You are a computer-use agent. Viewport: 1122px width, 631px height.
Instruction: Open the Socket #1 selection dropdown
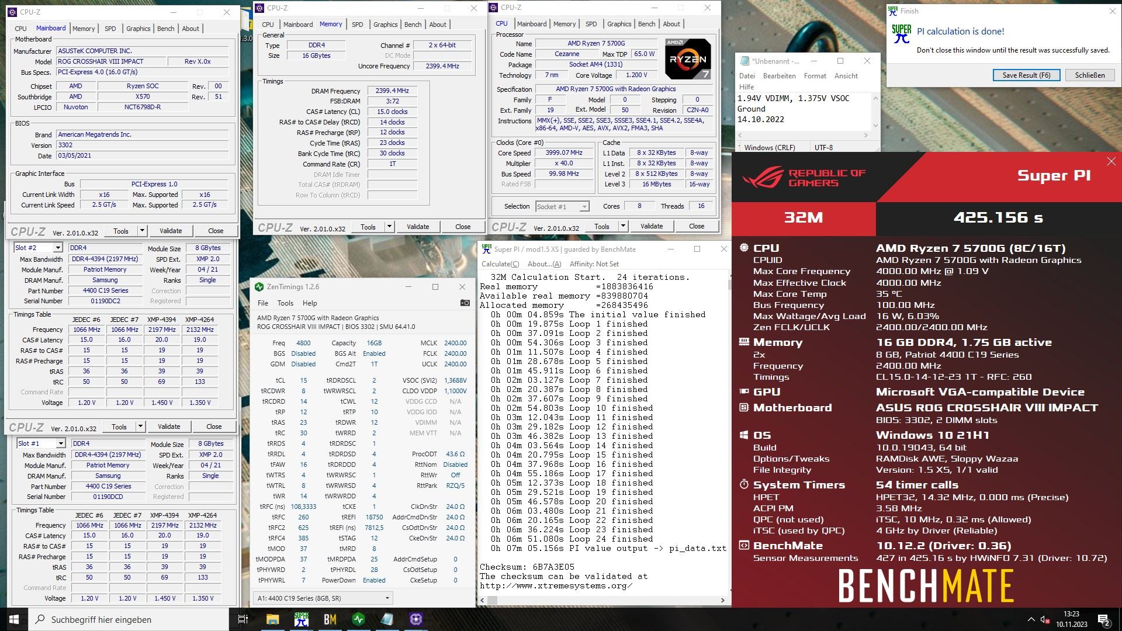click(584, 206)
